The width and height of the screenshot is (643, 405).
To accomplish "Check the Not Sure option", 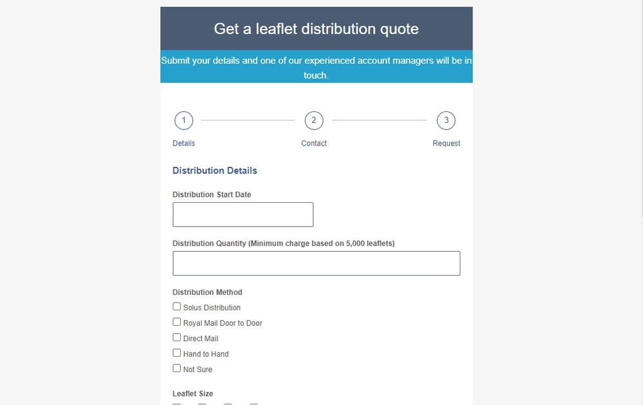I will pyautogui.click(x=177, y=368).
